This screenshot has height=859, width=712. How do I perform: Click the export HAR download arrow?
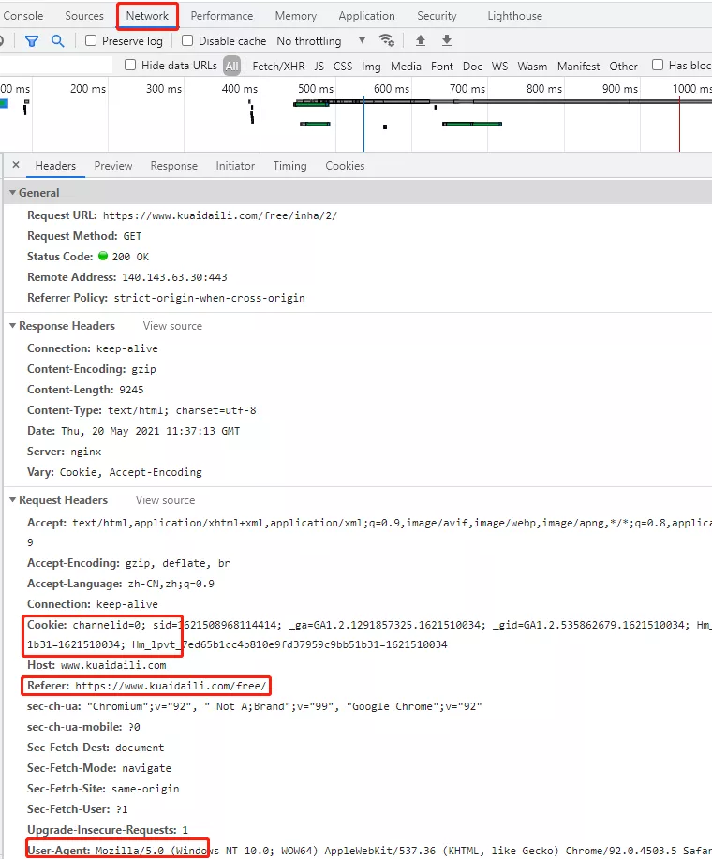point(447,40)
